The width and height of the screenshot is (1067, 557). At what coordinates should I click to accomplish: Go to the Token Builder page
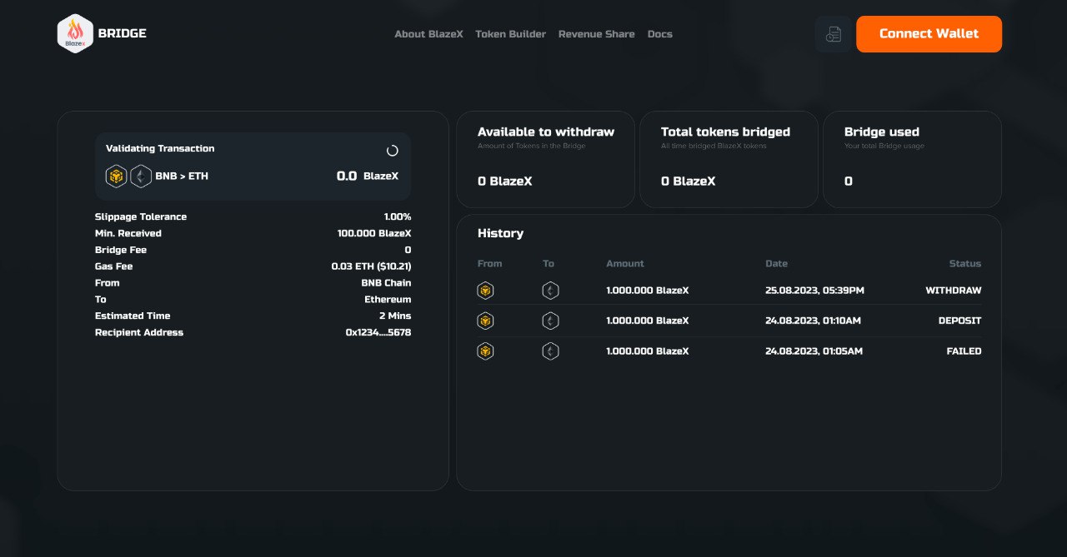pyautogui.click(x=510, y=34)
